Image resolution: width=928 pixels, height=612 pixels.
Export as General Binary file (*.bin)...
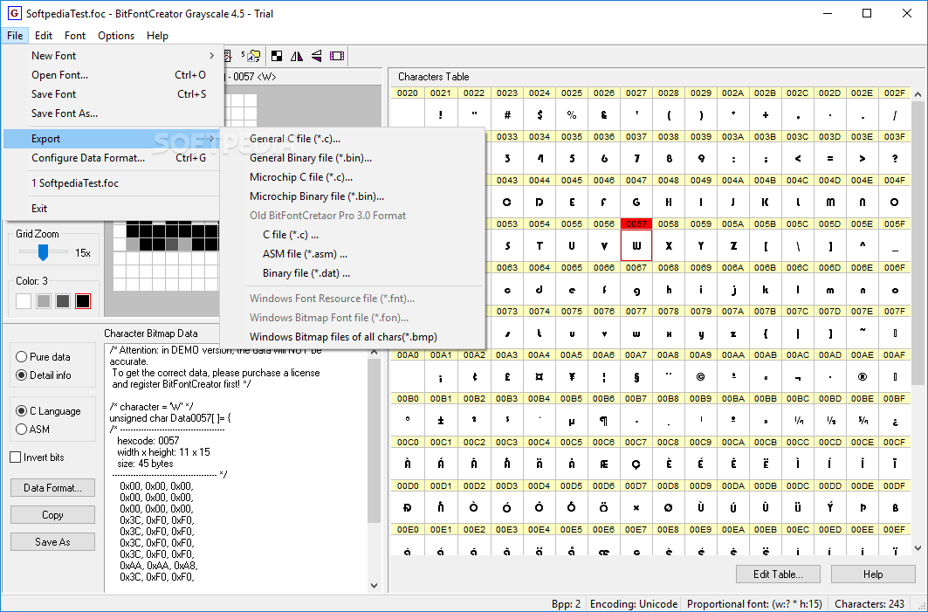[x=352, y=158]
